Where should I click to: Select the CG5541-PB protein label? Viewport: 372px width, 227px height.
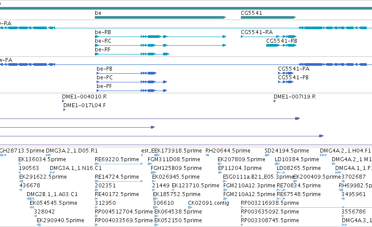tap(293, 78)
